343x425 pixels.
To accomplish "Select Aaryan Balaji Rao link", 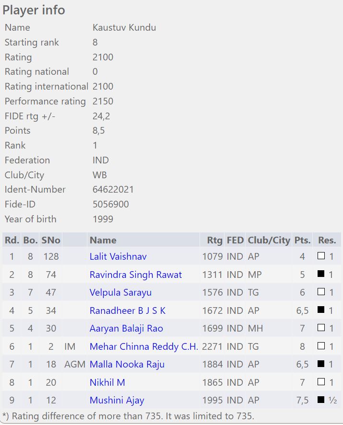I will point(126,328).
